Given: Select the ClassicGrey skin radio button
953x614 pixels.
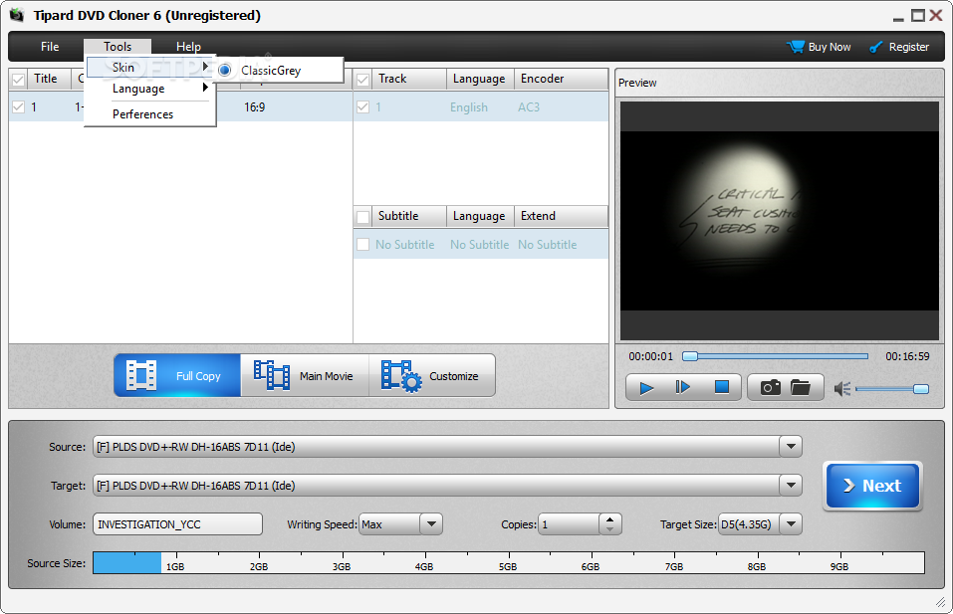Looking at the screenshot, I should (225, 70).
